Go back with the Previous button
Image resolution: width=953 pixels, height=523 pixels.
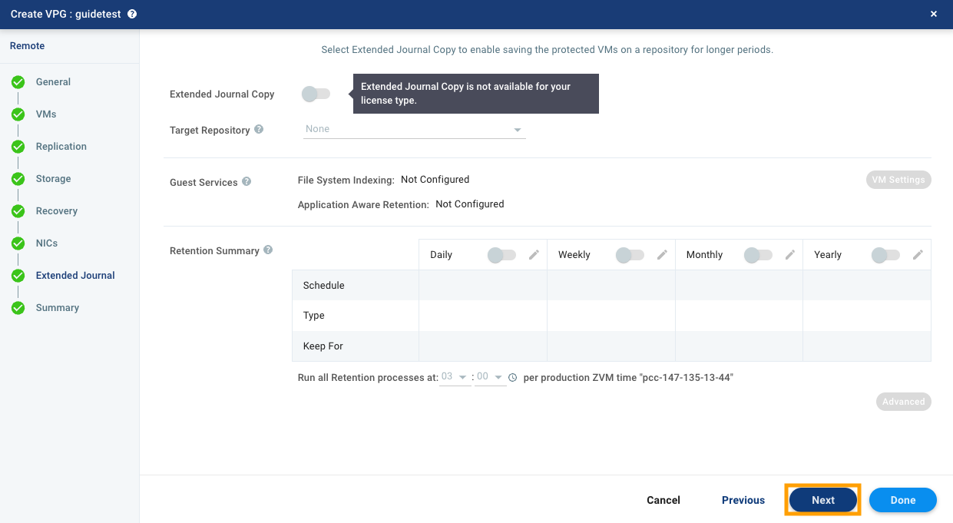(743, 500)
